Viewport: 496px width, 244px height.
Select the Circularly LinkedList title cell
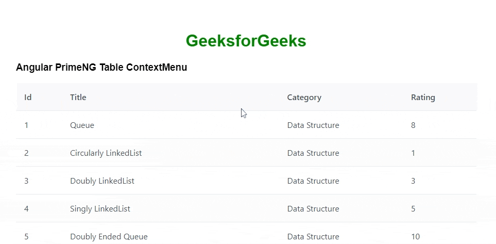pyautogui.click(x=106, y=153)
